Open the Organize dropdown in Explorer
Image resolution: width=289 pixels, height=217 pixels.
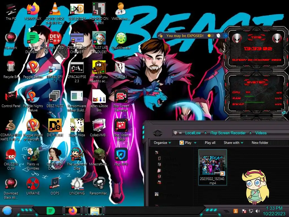coord(162,143)
